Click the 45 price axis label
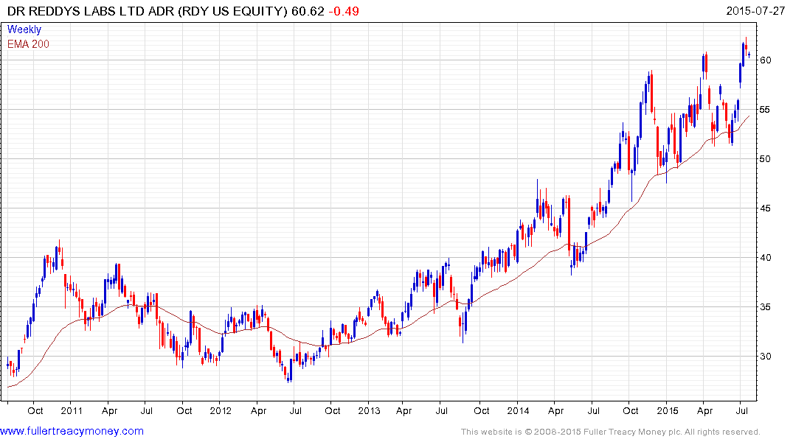The height and width of the screenshot is (442, 793). (766, 208)
